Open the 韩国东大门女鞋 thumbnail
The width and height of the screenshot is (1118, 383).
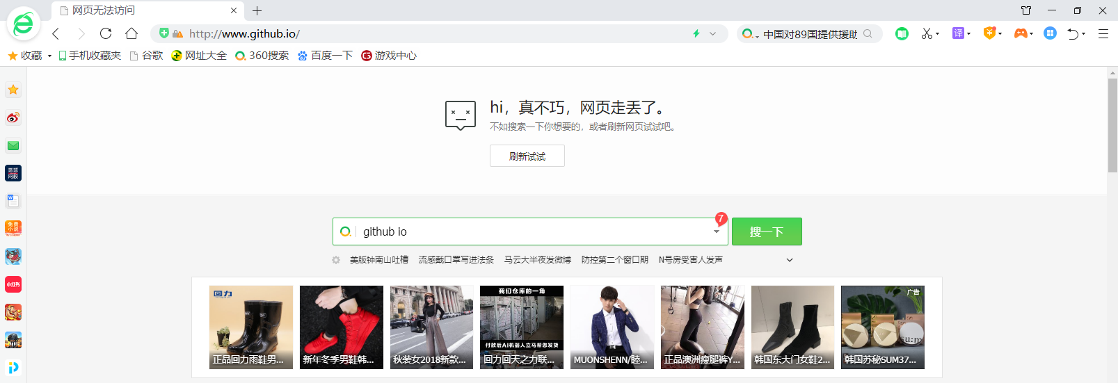click(x=792, y=327)
